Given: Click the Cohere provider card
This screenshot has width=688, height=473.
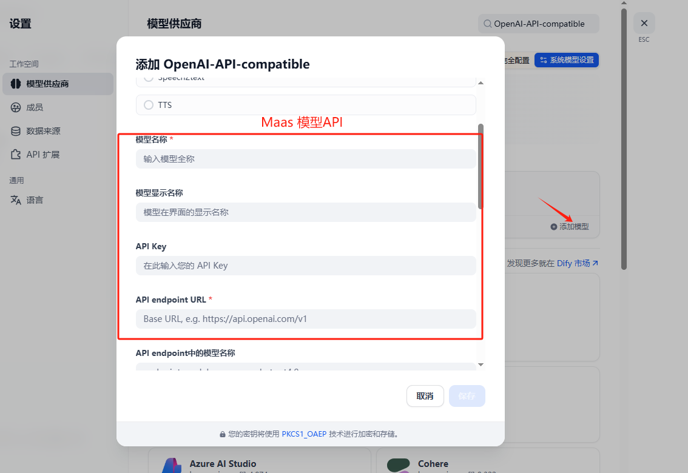Looking at the screenshot, I should click(x=488, y=460).
